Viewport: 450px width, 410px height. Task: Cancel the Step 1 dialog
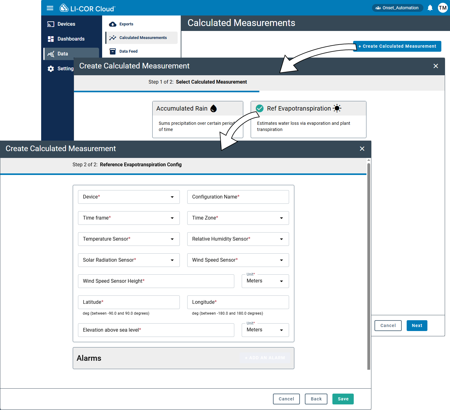click(x=388, y=325)
